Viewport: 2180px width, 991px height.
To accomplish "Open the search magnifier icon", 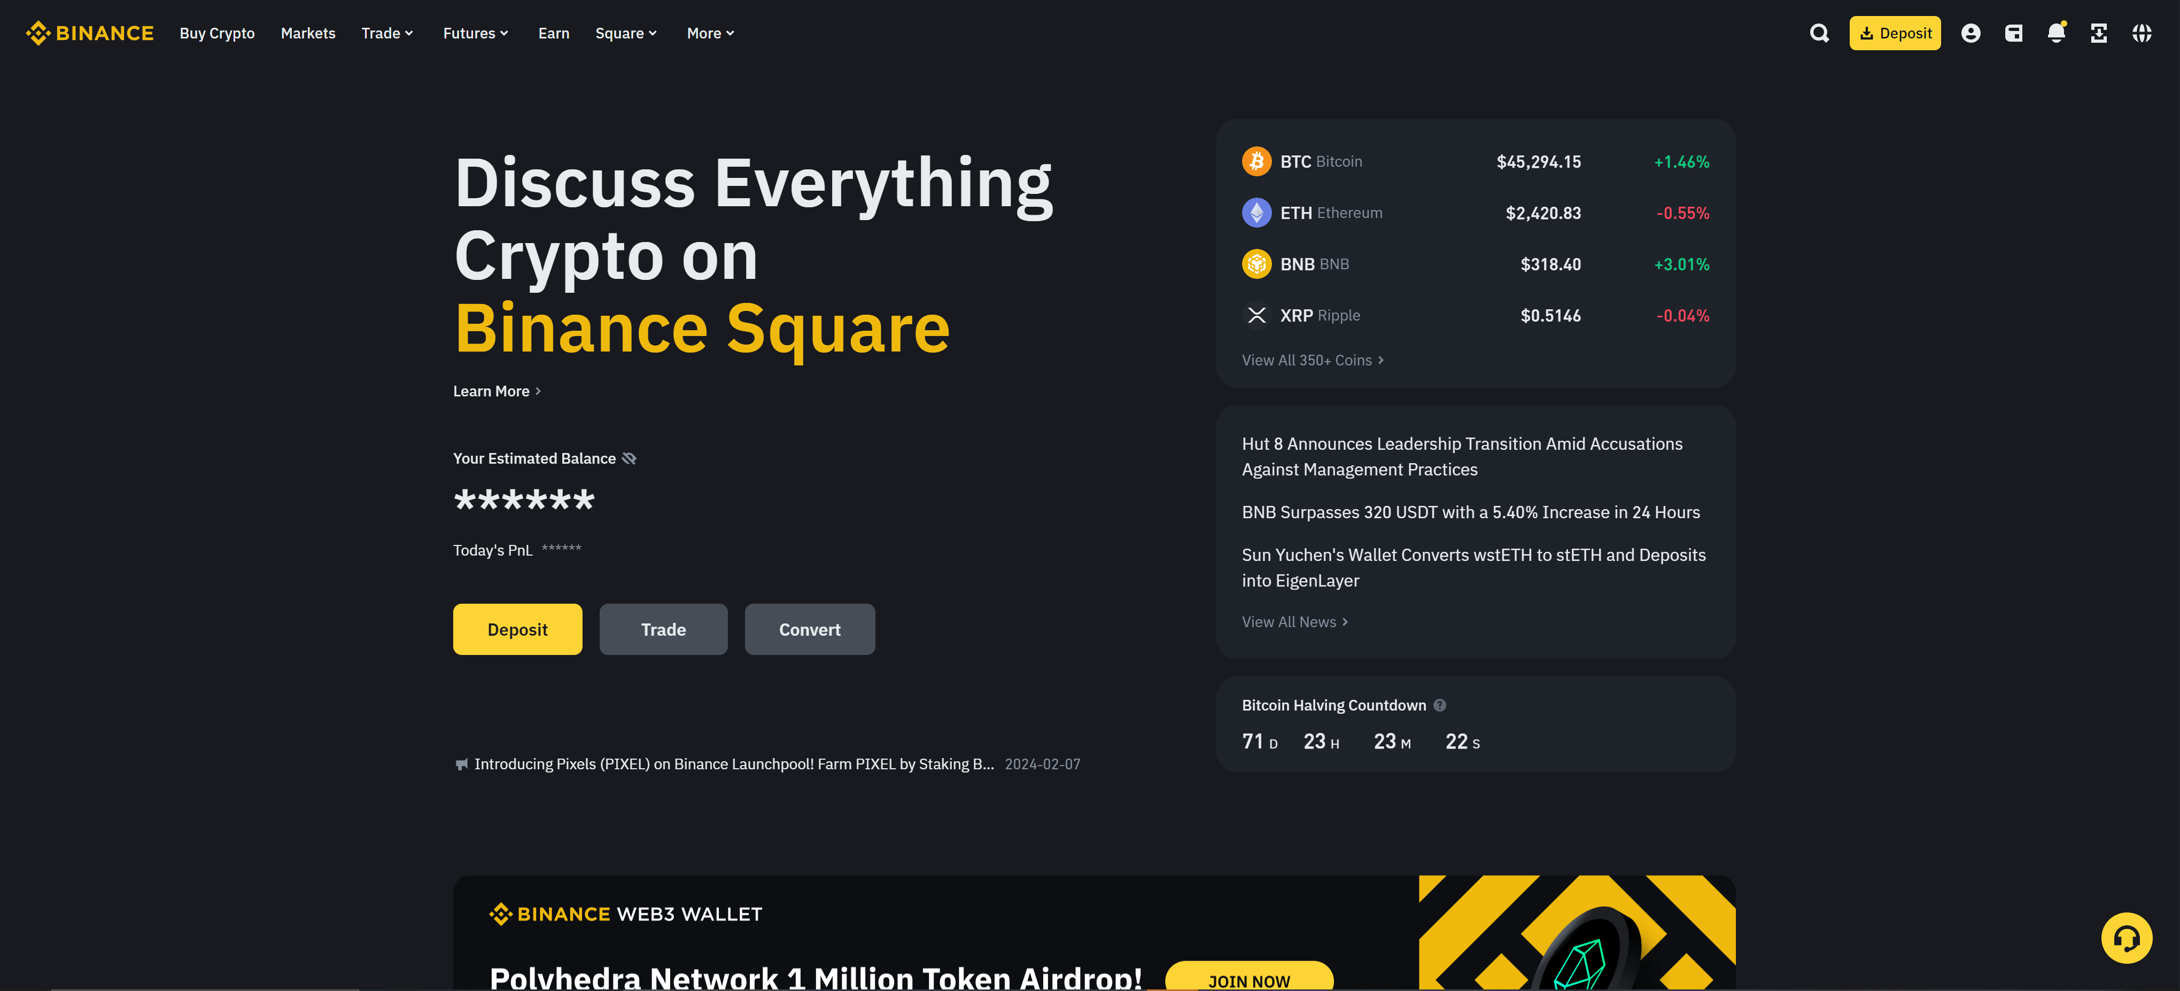I will point(1819,33).
